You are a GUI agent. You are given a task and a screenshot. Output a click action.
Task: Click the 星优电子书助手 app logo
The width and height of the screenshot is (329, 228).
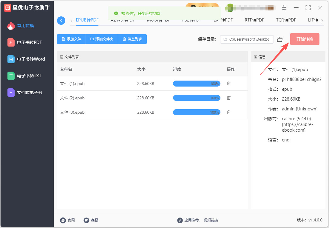[7, 8]
